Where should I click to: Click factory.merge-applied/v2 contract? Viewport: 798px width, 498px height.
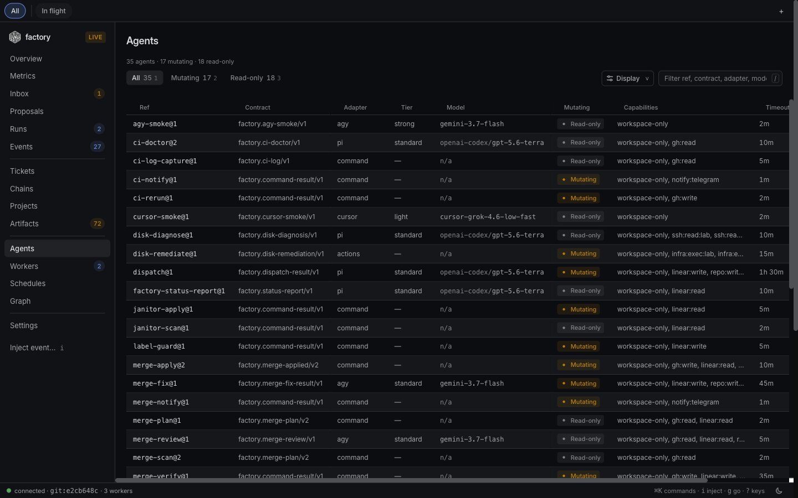point(278,365)
